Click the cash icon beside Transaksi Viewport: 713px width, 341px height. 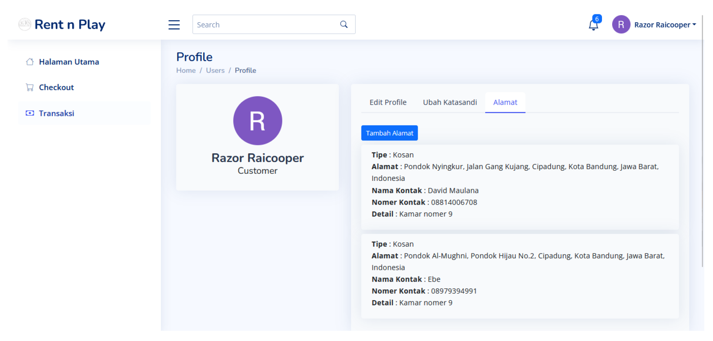pyautogui.click(x=30, y=113)
